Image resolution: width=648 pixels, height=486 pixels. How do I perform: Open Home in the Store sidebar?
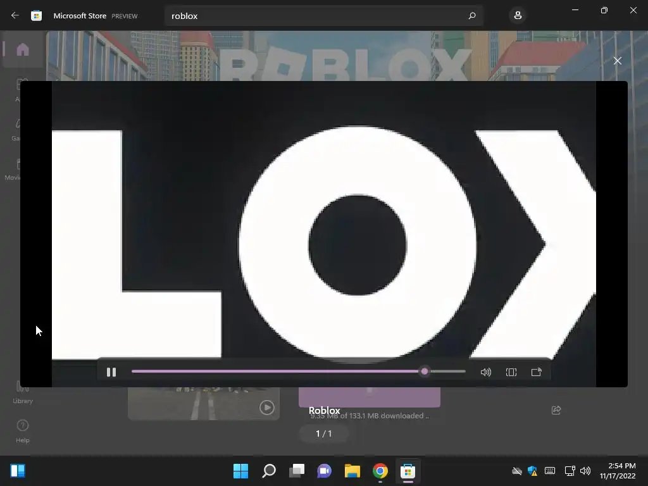point(23,49)
